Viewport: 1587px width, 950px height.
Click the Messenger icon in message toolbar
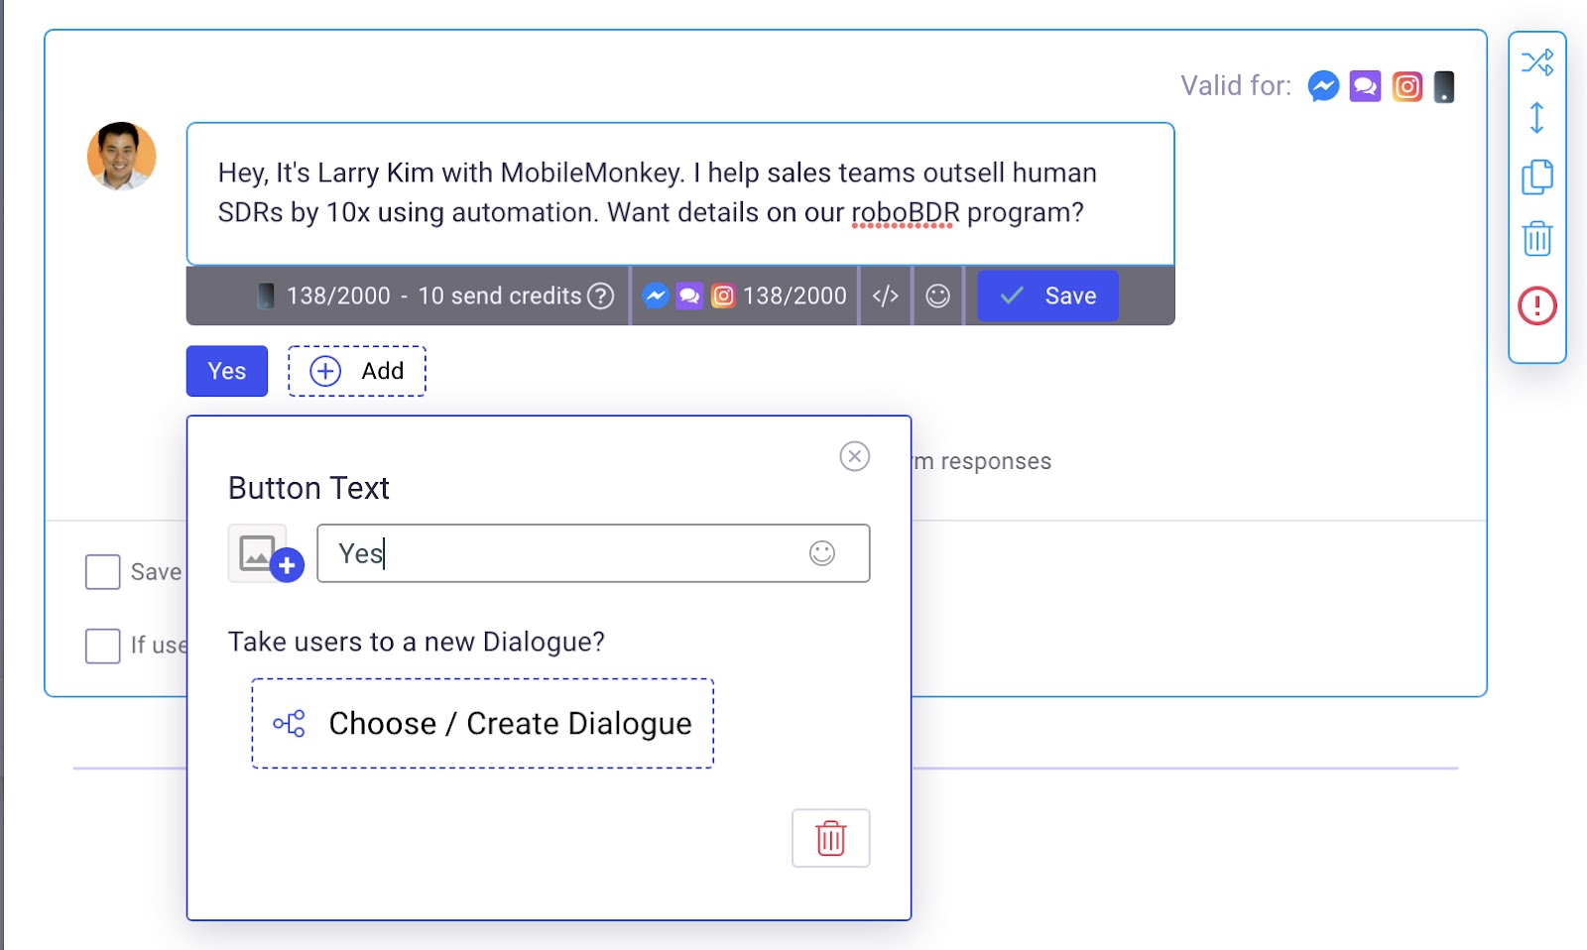click(x=655, y=296)
